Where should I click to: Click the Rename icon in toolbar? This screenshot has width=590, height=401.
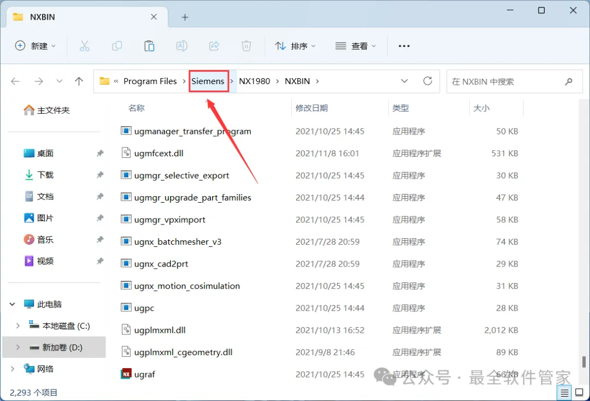(x=182, y=46)
